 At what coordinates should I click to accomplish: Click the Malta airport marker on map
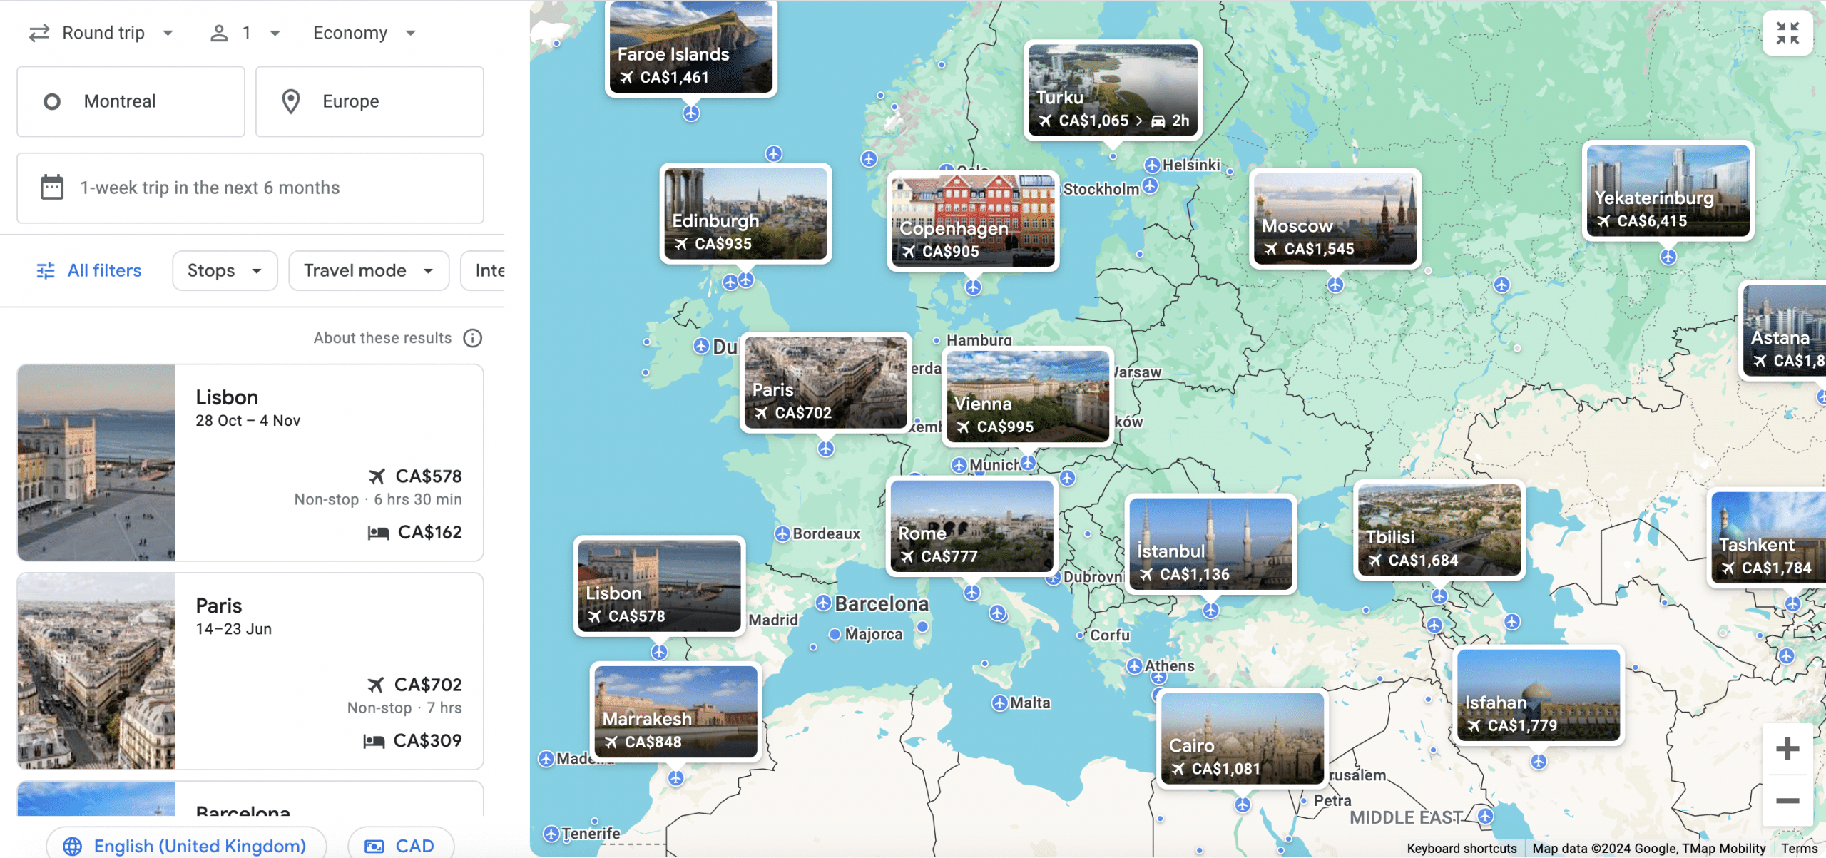[x=1000, y=703]
